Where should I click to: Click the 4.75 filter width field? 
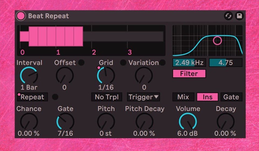(x=226, y=63)
